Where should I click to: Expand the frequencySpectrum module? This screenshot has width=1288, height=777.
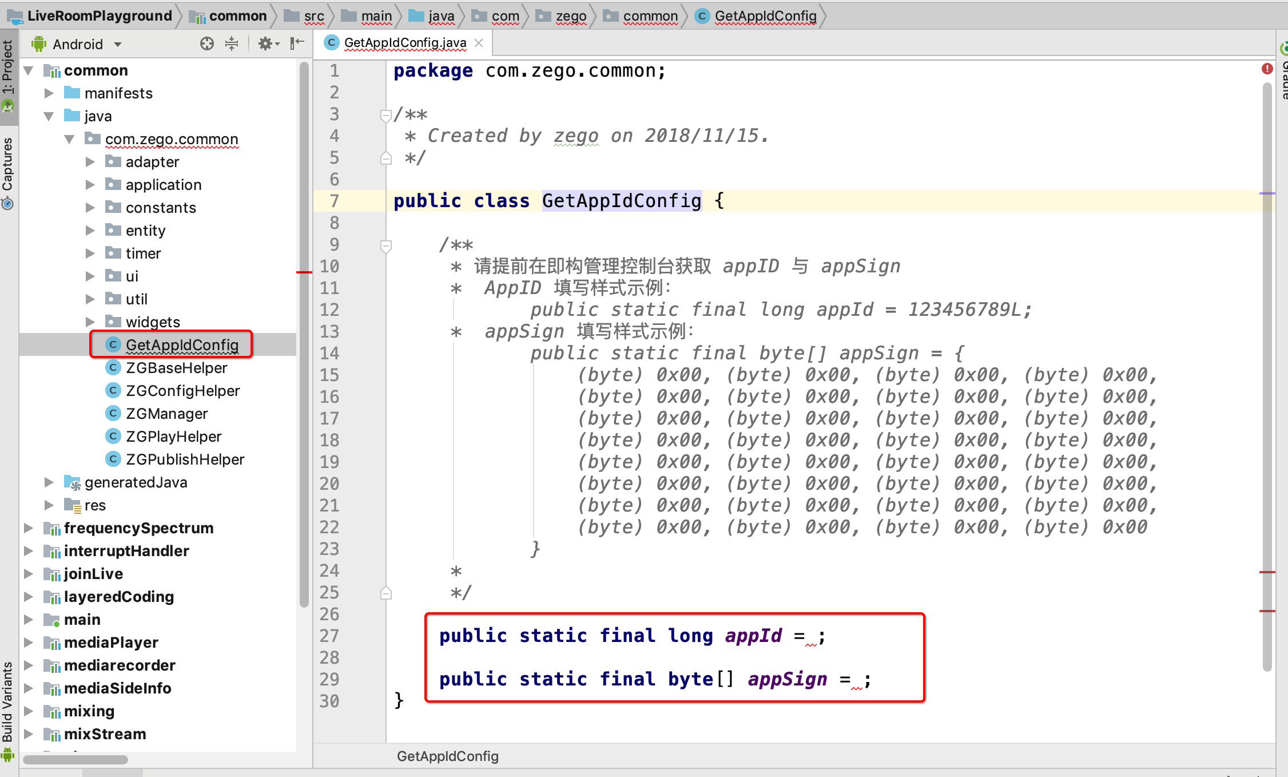pos(28,528)
